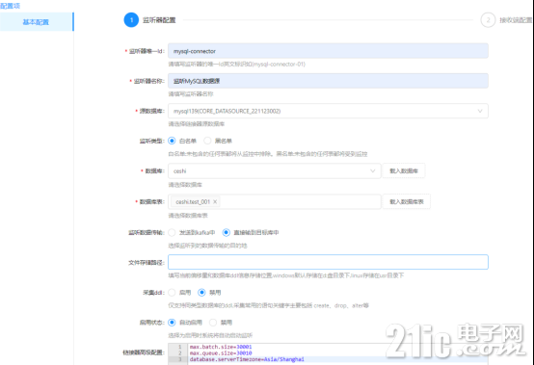Enable 采集ddl with 启用 radio

click(172, 293)
